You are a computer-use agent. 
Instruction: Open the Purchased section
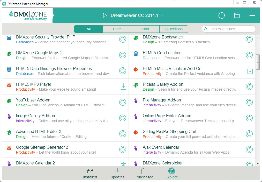click(144, 173)
